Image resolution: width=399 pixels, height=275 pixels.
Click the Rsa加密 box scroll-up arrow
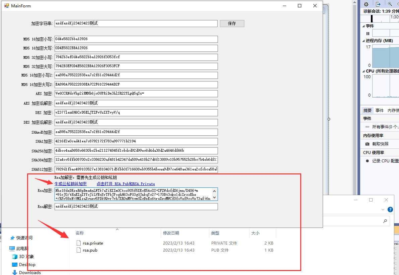(214, 191)
